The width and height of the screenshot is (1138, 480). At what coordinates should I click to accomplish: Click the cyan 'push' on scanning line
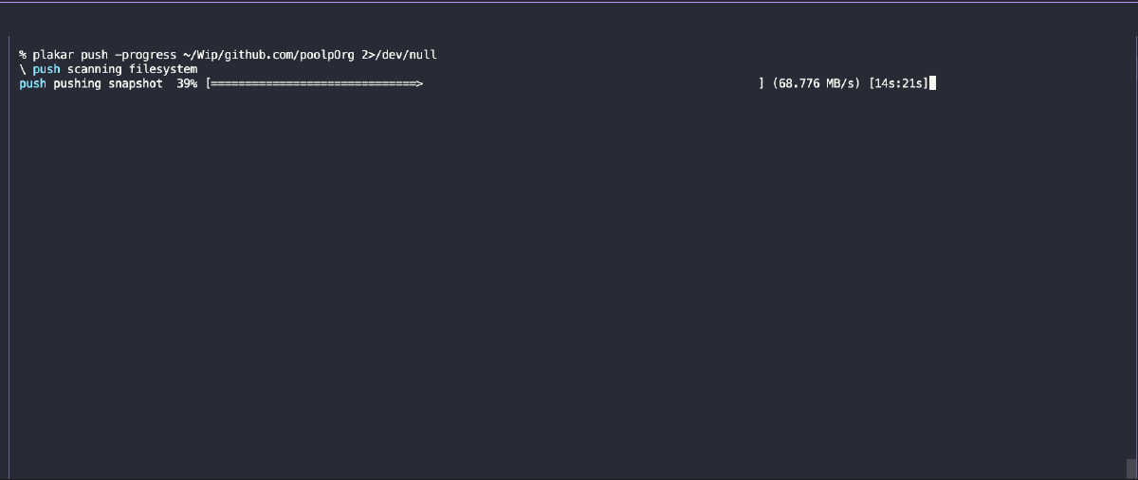point(46,69)
